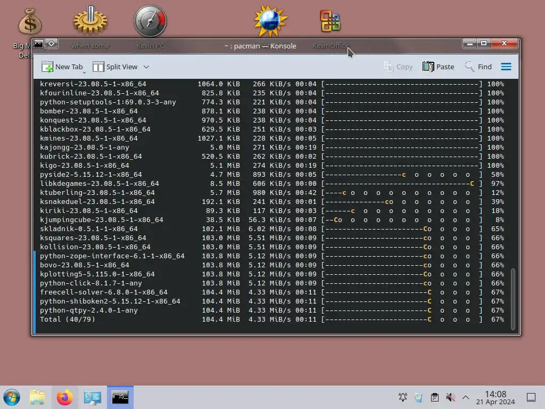The image size is (545, 409).
Task: Click the blue device tray icon
Action: click(x=419, y=397)
